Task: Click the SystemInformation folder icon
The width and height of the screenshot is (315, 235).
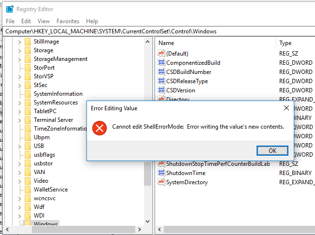Action: click(x=28, y=94)
